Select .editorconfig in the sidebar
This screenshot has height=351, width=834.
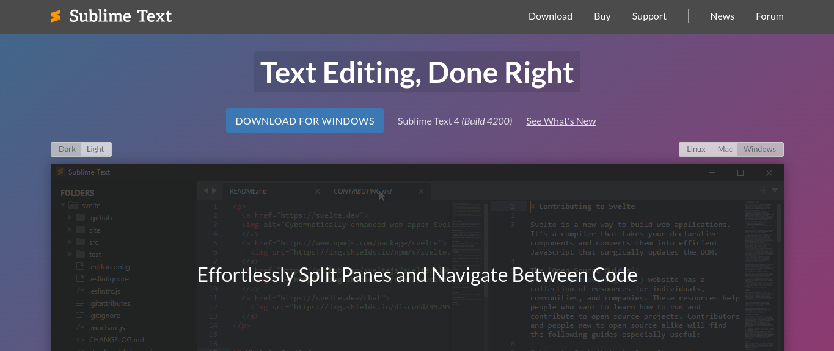pyautogui.click(x=109, y=267)
